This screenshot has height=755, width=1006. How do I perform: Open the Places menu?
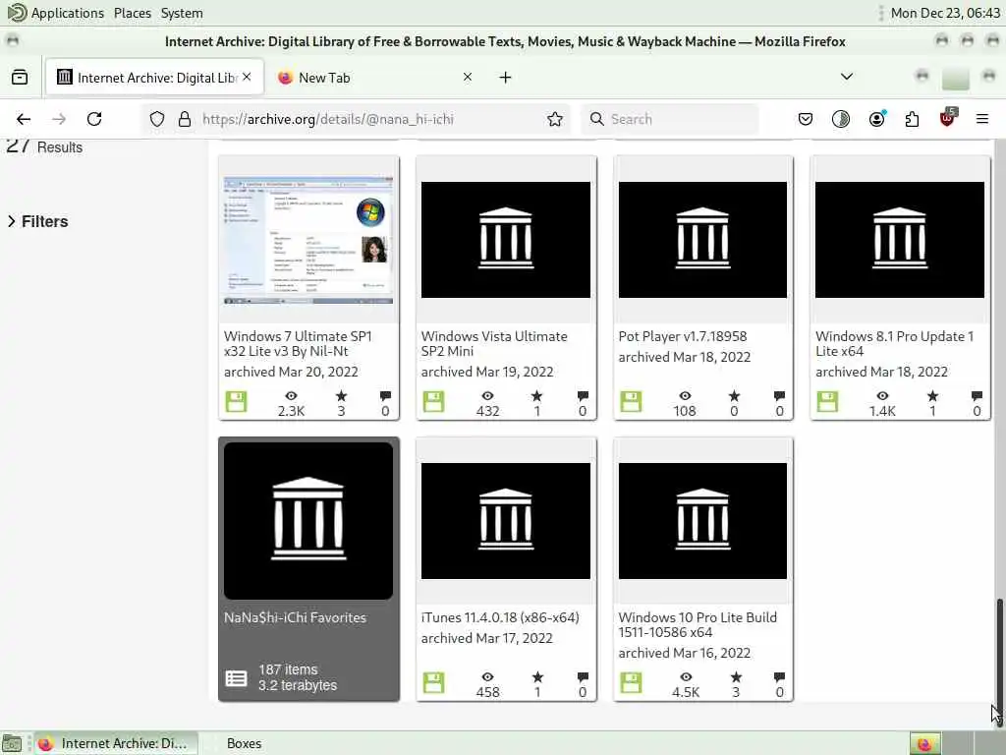point(133,13)
